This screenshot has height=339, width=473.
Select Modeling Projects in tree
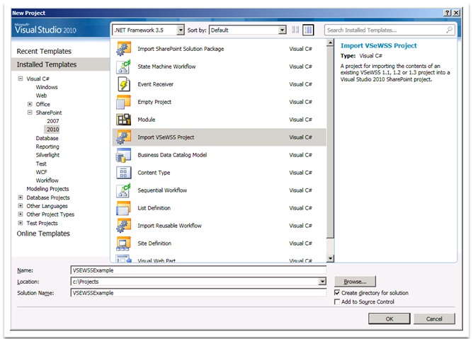47,189
